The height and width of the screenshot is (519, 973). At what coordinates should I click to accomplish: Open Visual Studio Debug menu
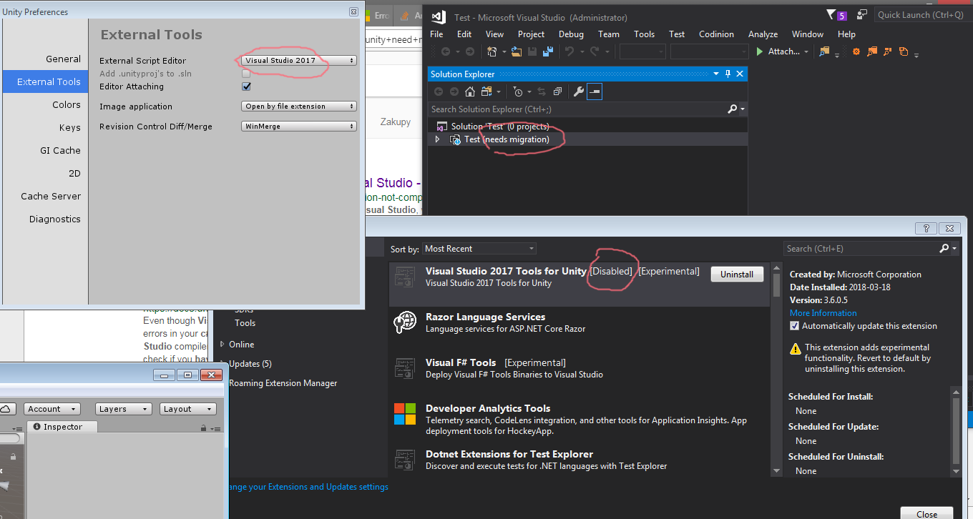(x=571, y=34)
